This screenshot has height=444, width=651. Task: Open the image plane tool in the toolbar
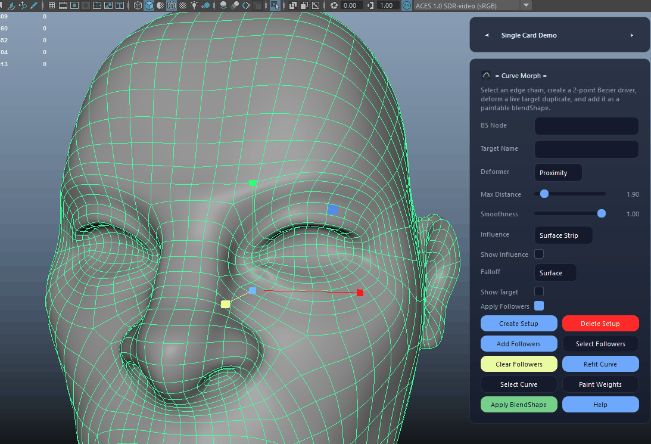click(x=11, y=5)
